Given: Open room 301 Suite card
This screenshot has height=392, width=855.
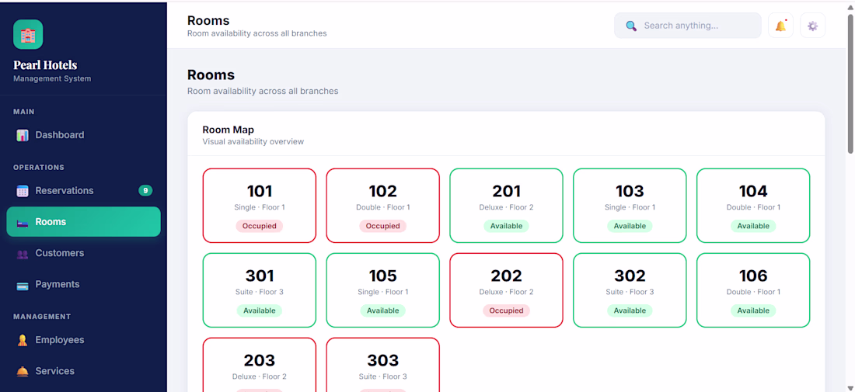Looking at the screenshot, I should pyautogui.click(x=260, y=290).
